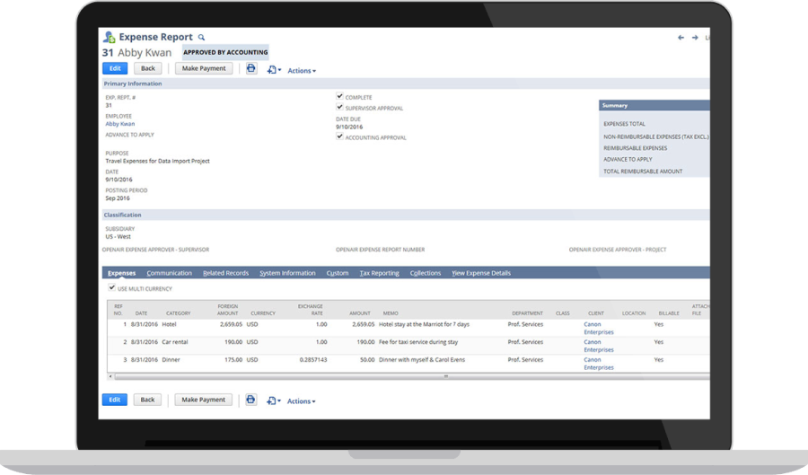Click the Expense Report record icon

point(109,37)
